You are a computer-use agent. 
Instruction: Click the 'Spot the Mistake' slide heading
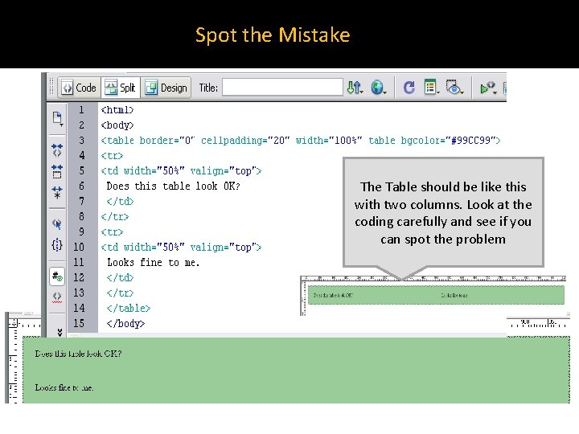click(x=273, y=35)
